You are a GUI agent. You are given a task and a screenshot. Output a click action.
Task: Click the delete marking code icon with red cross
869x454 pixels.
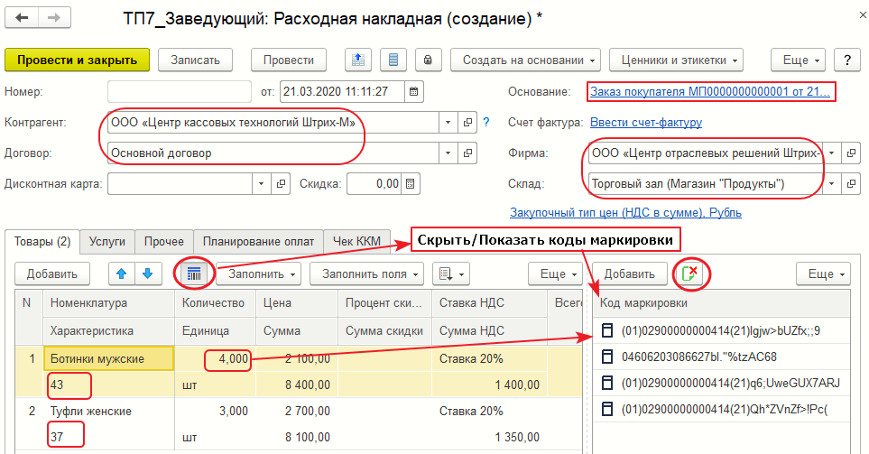[x=691, y=273]
